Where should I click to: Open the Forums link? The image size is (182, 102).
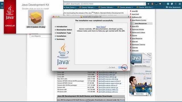click(x=134, y=35)
